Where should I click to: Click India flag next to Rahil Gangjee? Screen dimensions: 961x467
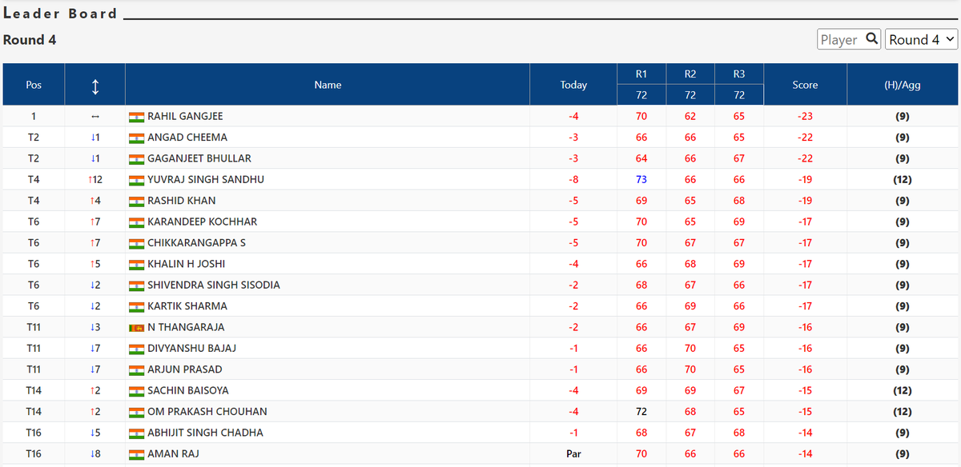coord(136,117)
